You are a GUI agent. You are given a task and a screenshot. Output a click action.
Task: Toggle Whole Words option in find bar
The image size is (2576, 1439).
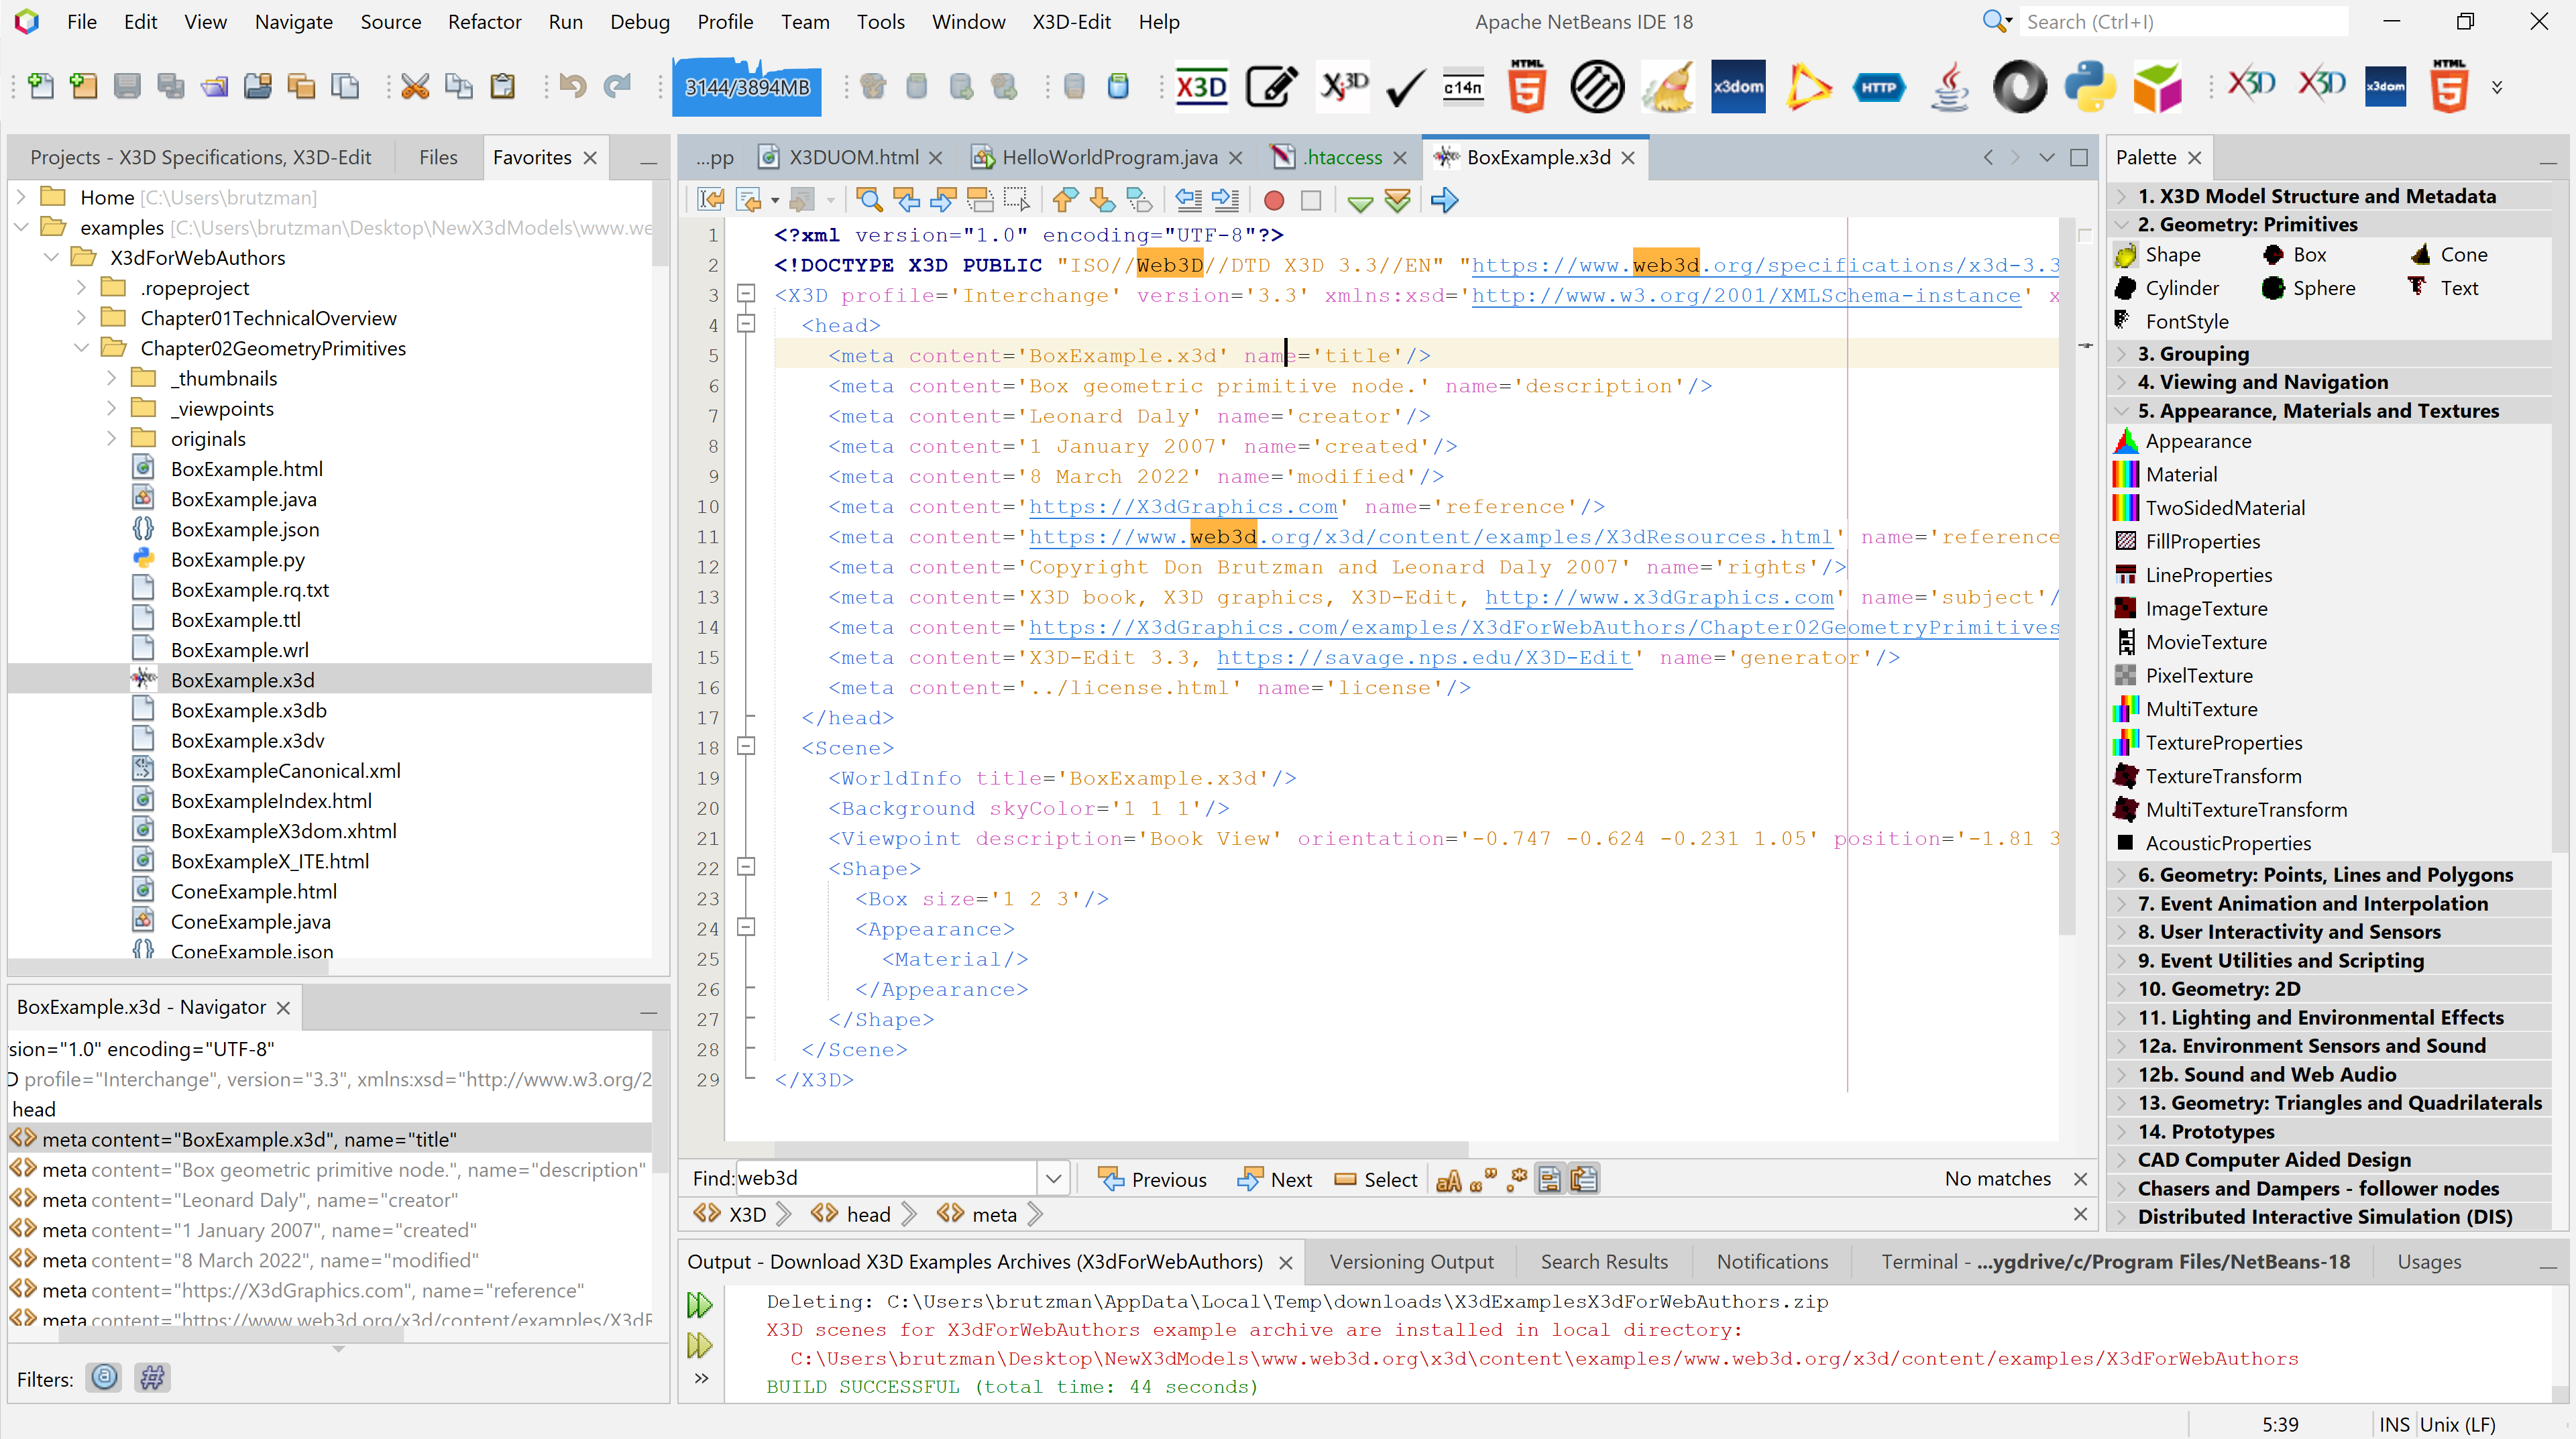pyautogui.click(x=1482, y=1180)
